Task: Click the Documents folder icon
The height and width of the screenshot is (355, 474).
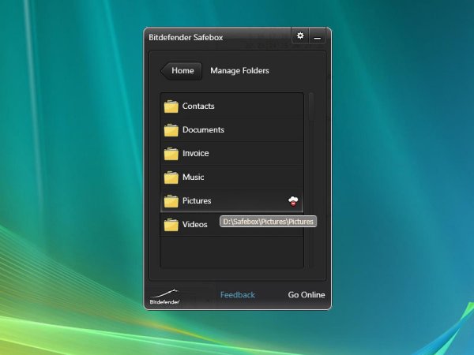Action: point(171,130)
